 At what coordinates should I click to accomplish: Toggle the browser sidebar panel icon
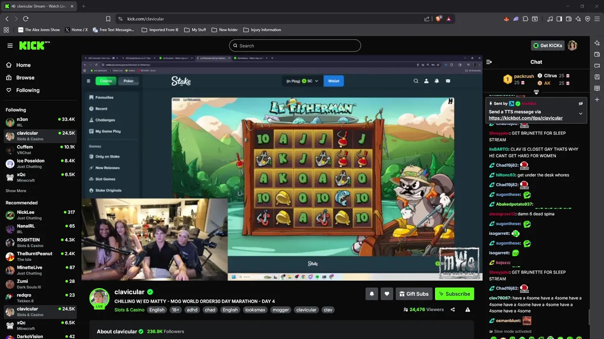[559, 19]
